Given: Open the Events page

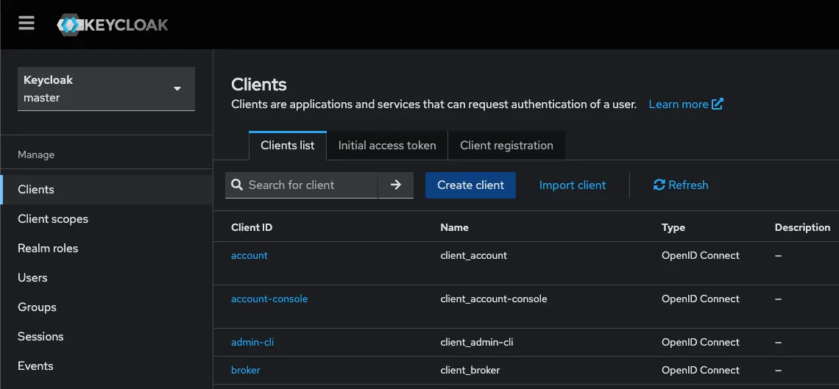Looking at the screenshot, I should coord(107,366).
